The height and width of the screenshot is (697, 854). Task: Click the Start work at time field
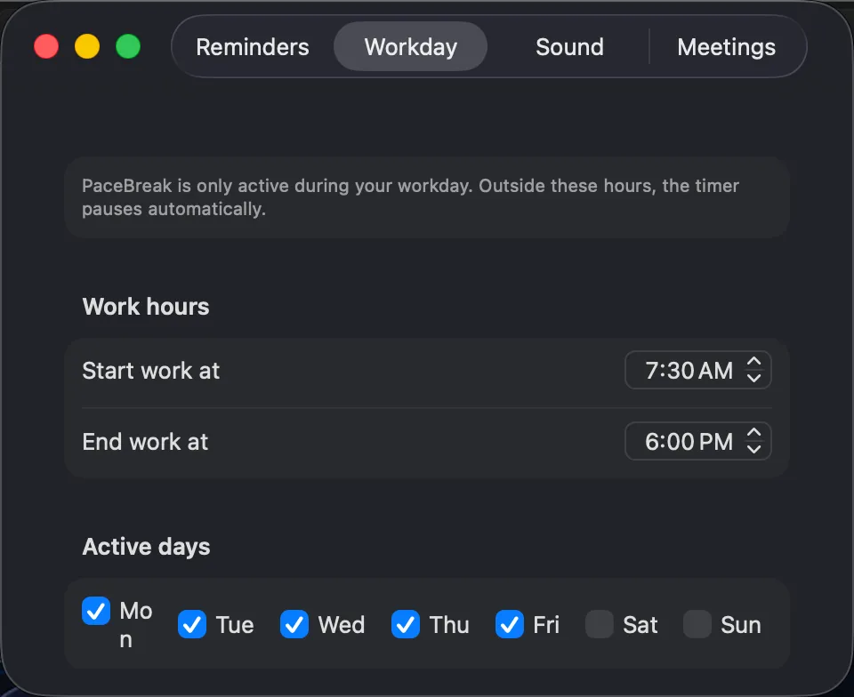(697, 370)
